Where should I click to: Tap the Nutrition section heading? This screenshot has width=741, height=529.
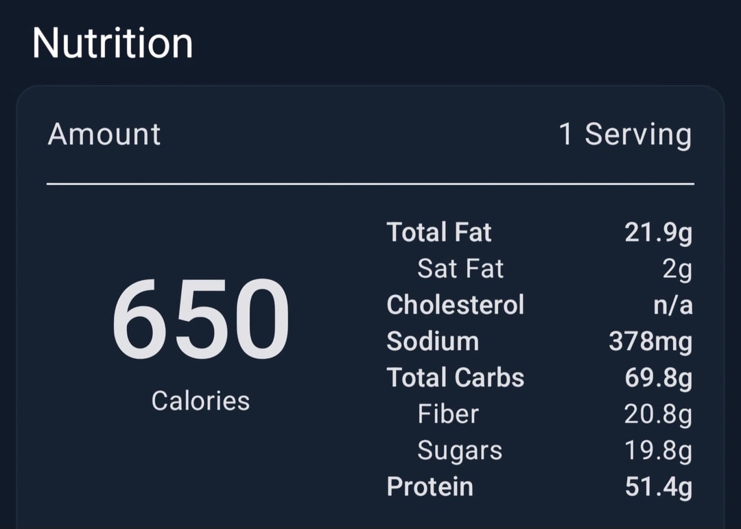click(x=113, y=43)
